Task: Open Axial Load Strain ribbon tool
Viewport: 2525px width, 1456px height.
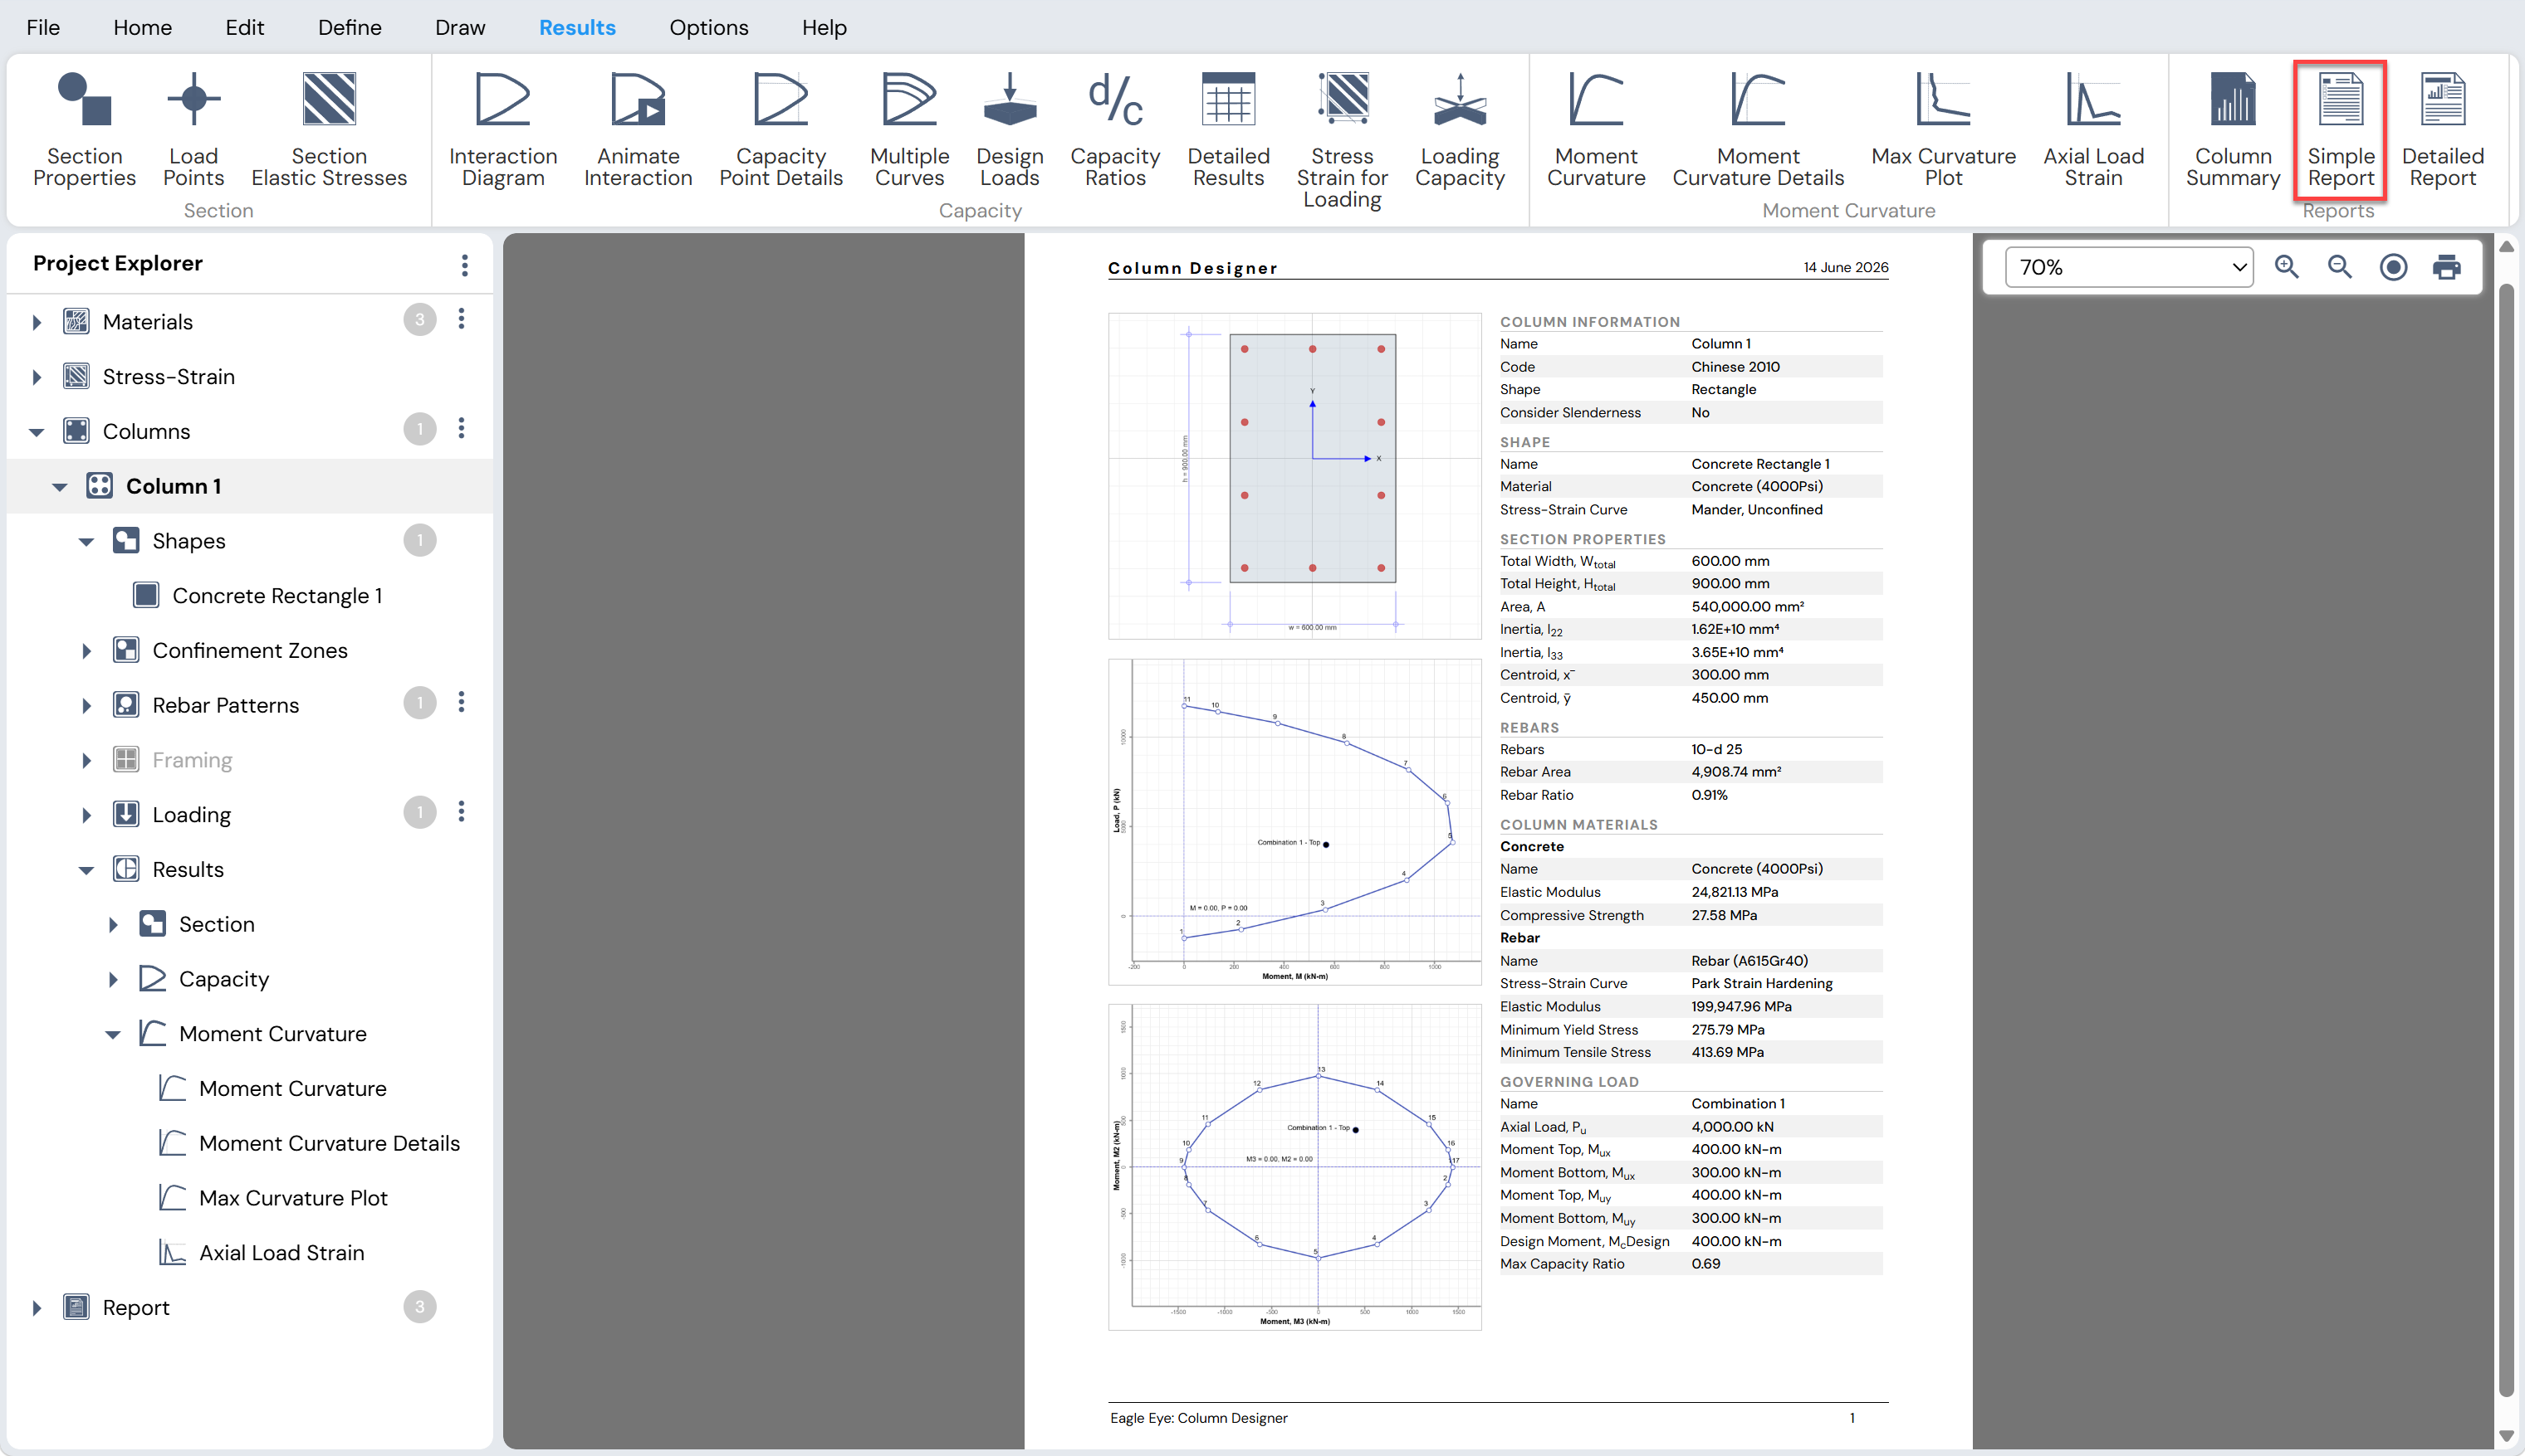Action: click(x=2092, y=129)
